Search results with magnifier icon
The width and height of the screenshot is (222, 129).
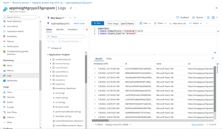(x=213, y=58)
